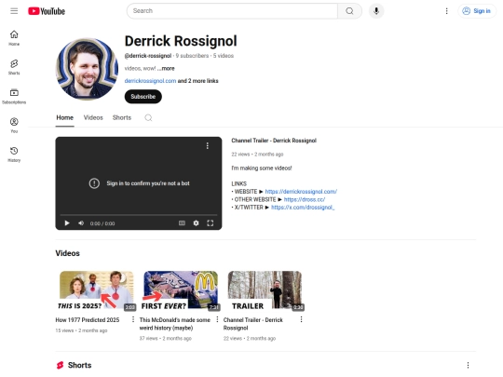Open Channel Trailer title in Videos row
503x377 pixels.
coord(253,324)
